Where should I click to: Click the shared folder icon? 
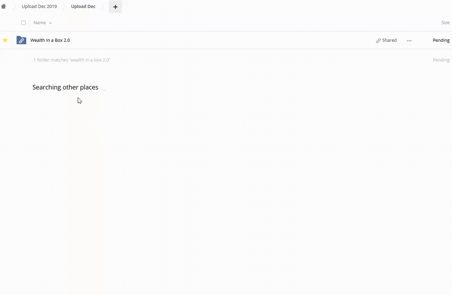[x=21, y=40]
